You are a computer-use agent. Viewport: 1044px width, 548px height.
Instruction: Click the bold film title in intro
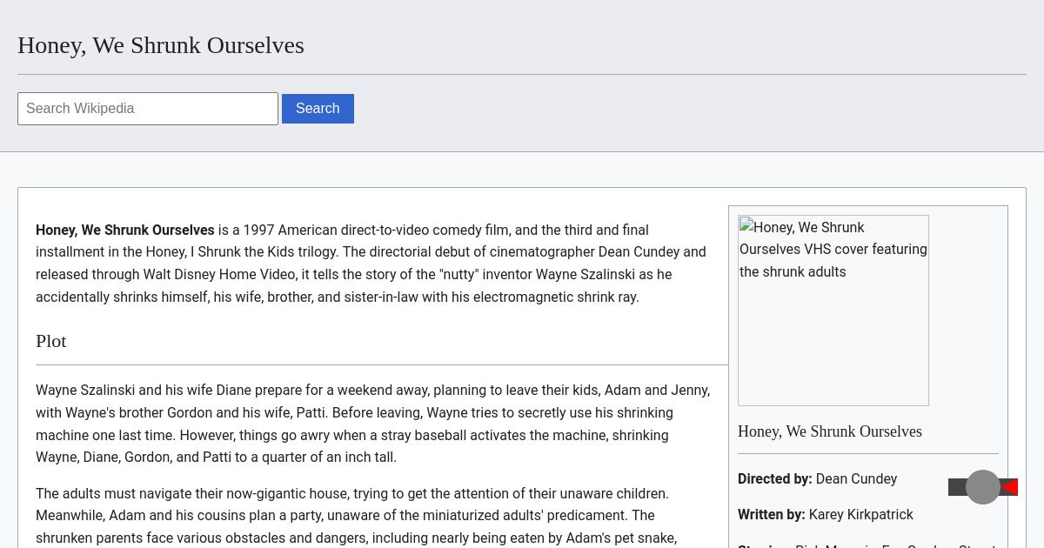coord(124,231)
